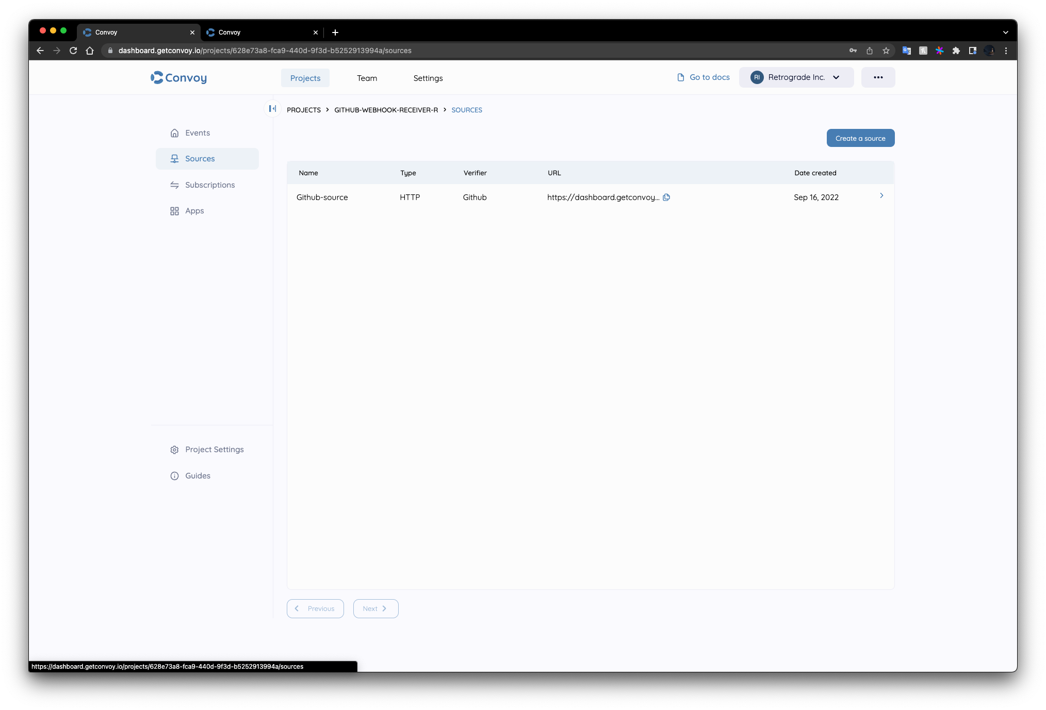Click the Create a source button
This screenshot has width=1046, height=710.
click(x=860, y=138)
